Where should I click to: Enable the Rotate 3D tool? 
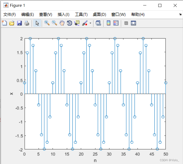(70, 23)
